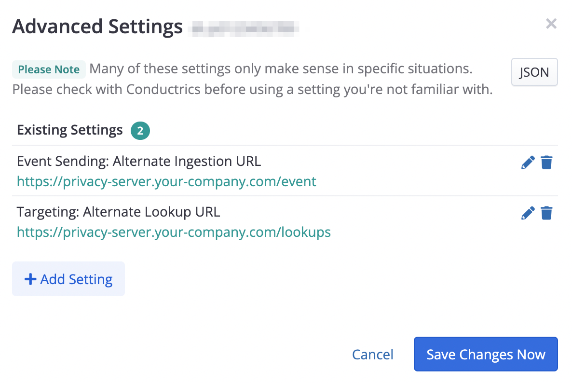The width and height of the screenshot is (572, 383).
Task: Remove the Targeting Alternate Lookup URL setting
Action: (x=546, y=213)
